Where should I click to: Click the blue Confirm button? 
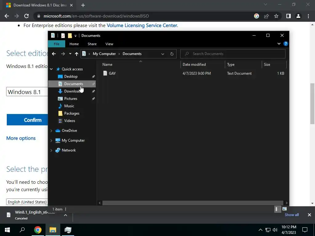tap(27, 120)
